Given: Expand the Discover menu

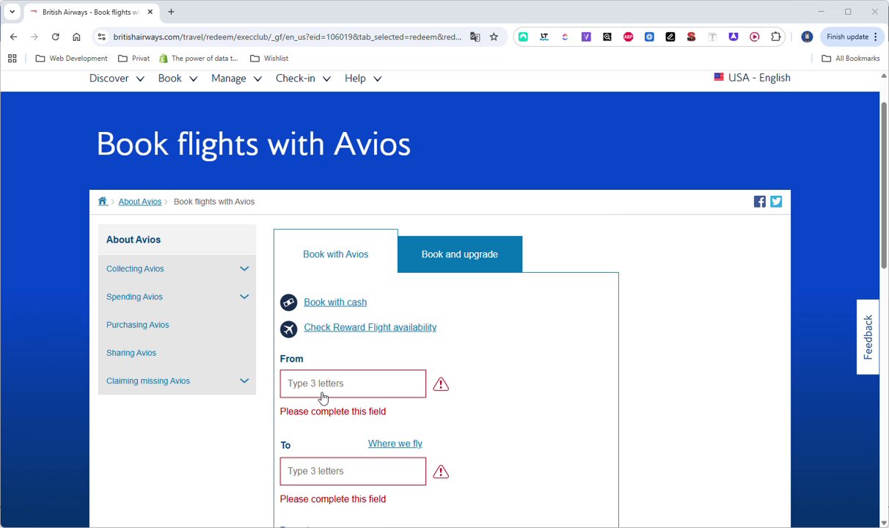Looking at the screenshot, I should pos(117,78).
